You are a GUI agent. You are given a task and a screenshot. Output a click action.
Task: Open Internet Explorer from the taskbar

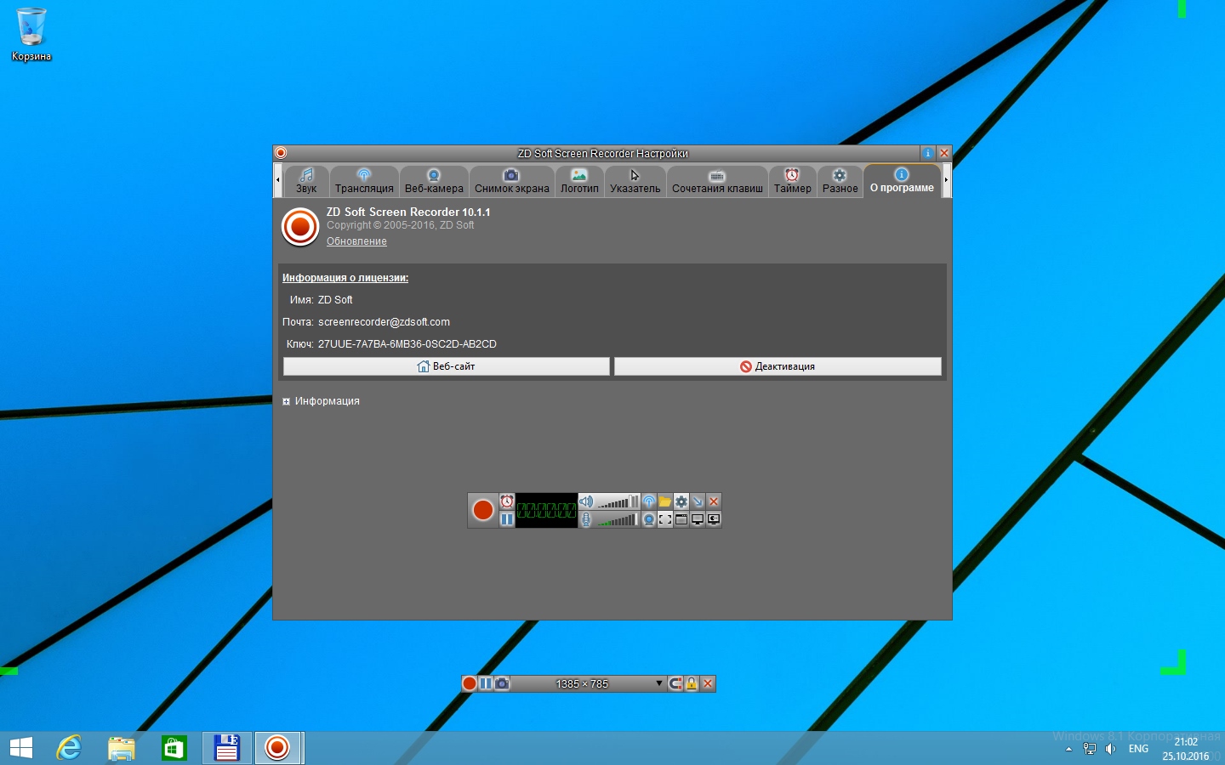point(69,748)
